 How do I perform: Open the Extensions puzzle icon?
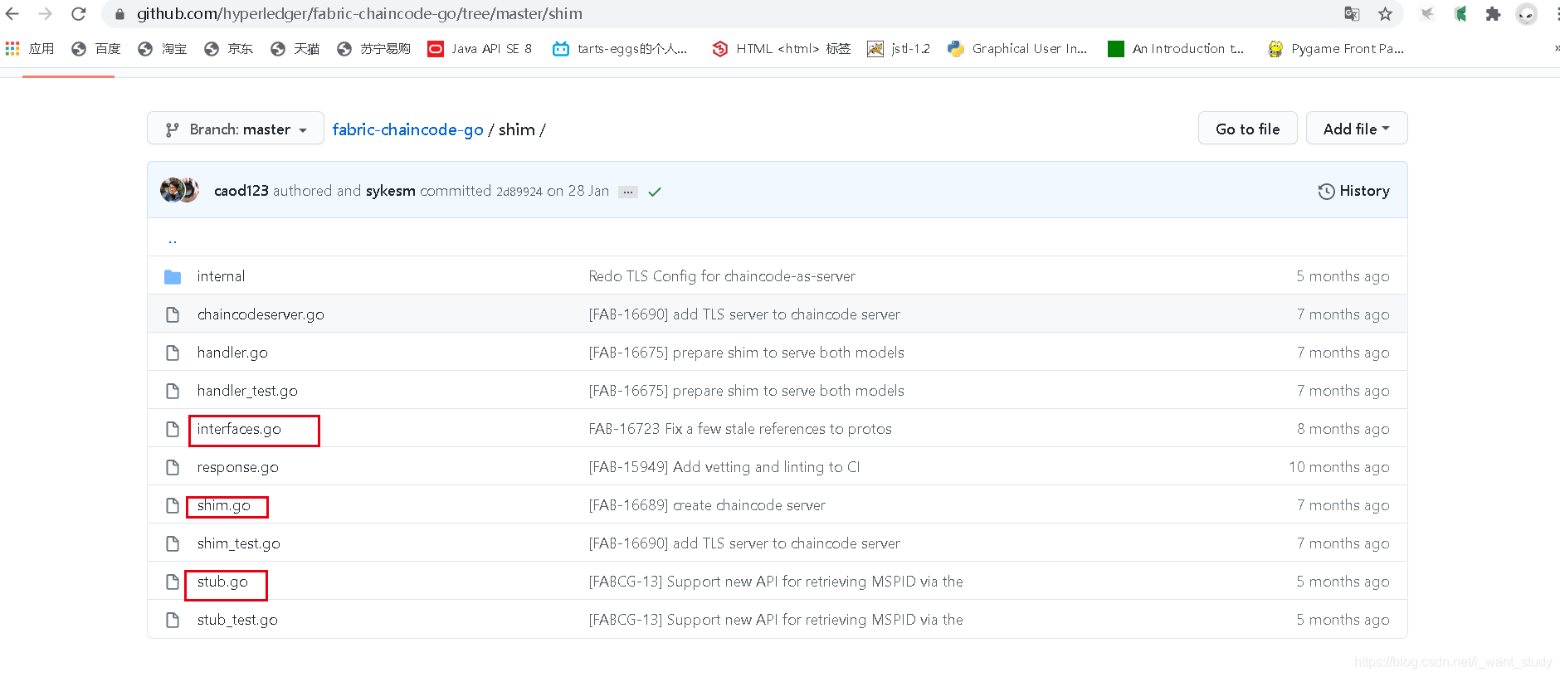(x=1493, y=14)
